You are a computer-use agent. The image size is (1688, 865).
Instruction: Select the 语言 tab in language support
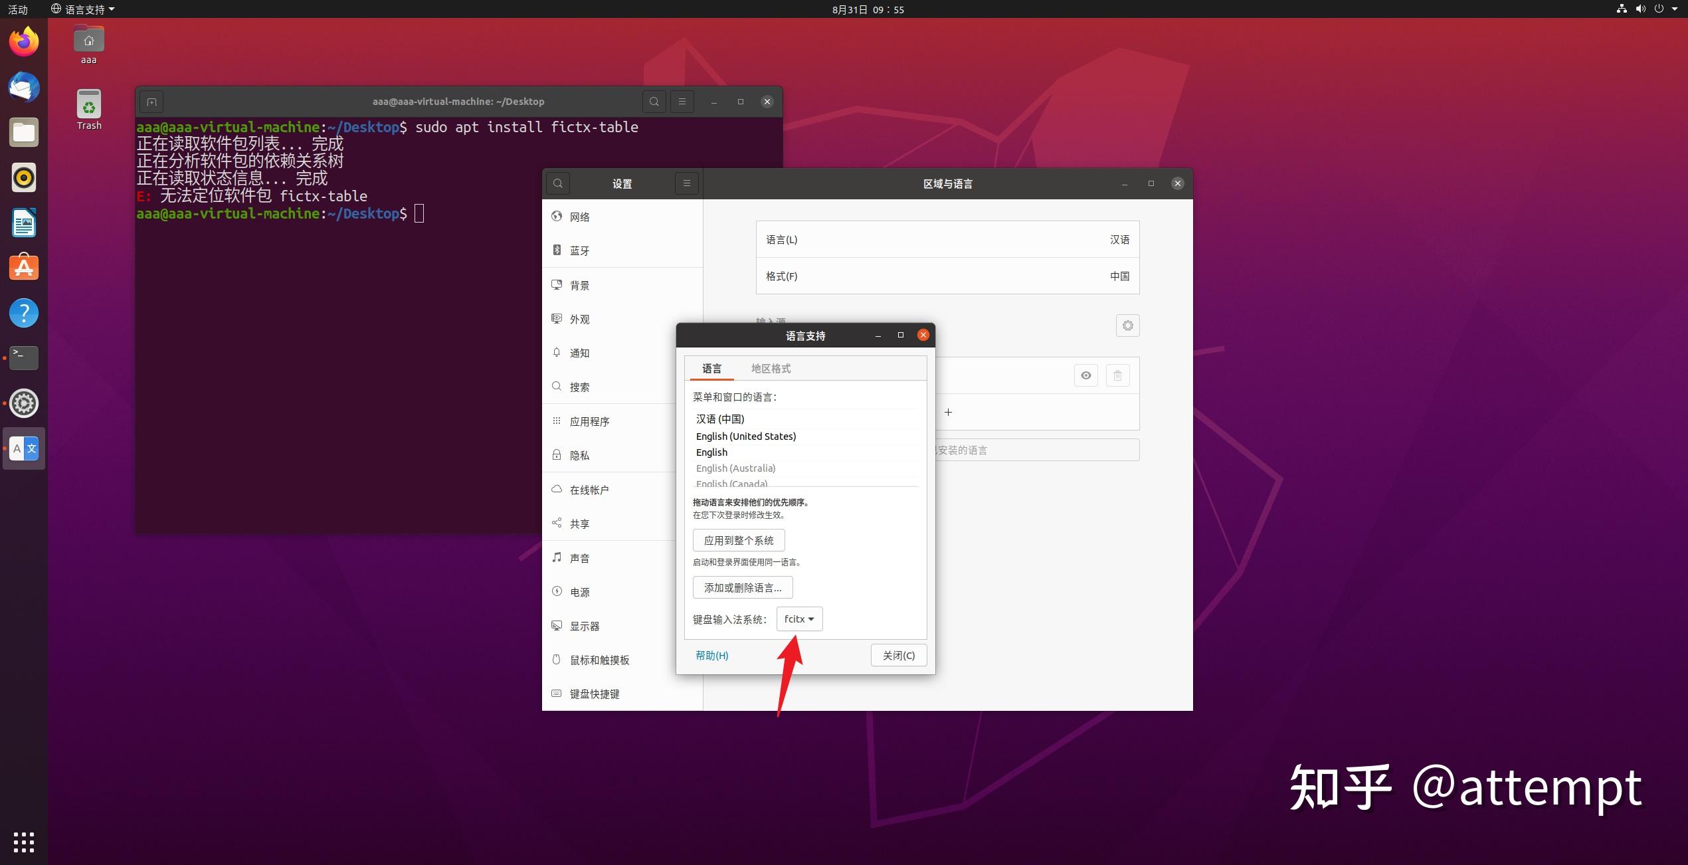(x=712, y=367)
